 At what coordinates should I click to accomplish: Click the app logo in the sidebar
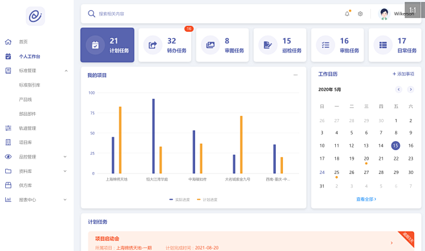pyautogui.click(x=36, y=16)
